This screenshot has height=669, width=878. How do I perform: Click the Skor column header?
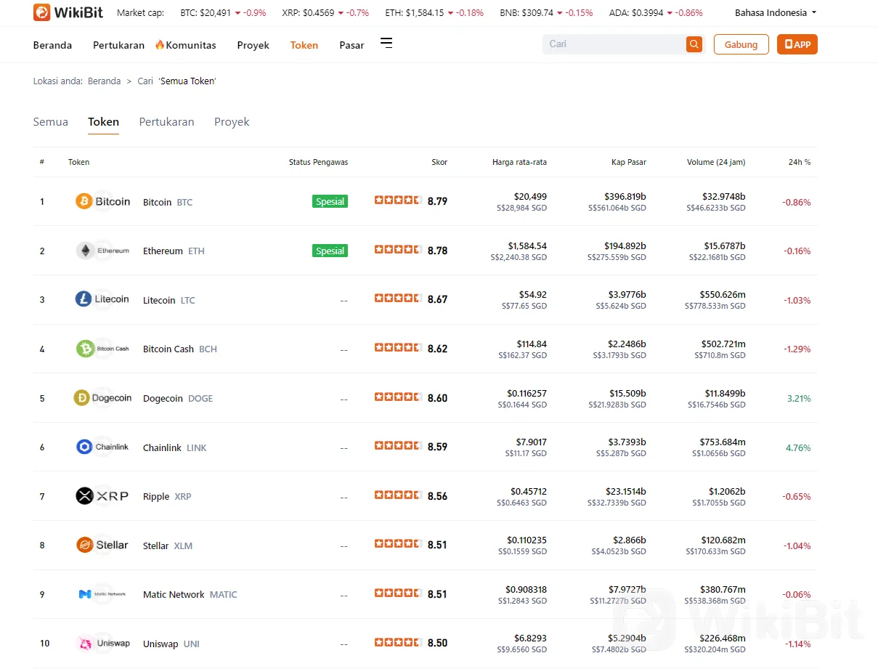[x=439, y=162]
